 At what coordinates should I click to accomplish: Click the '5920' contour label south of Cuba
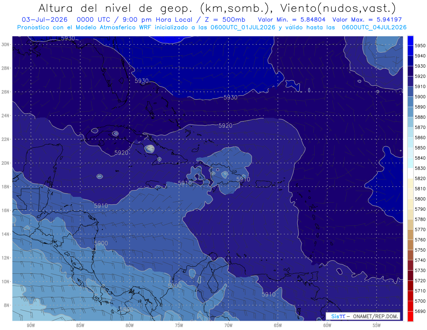pyautogui.click(x=121, y=153)
